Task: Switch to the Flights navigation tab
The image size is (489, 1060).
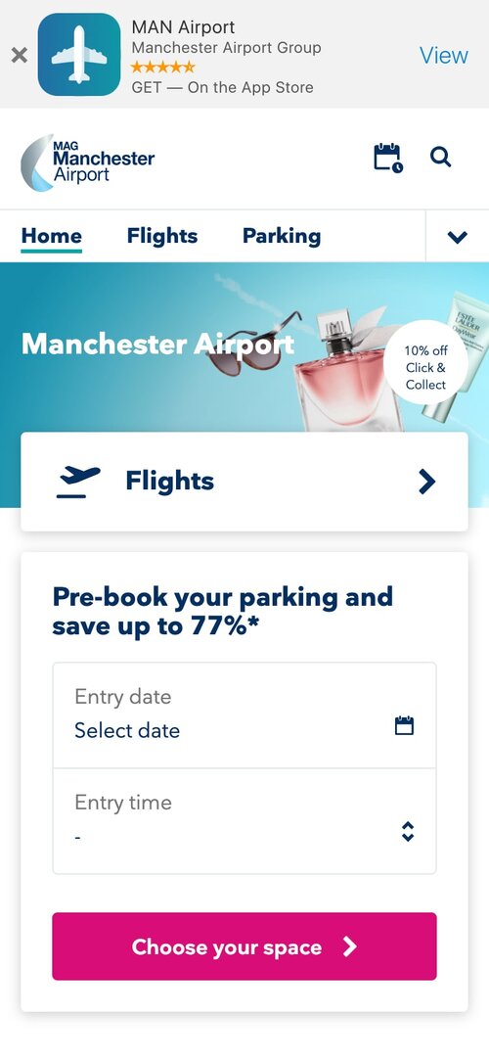Action: (x=162, y=236)
